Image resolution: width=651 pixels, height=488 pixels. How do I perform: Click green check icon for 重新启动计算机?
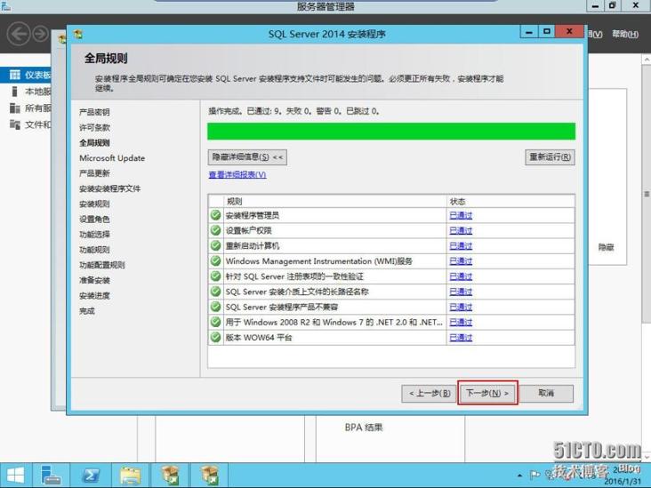click(x=215, y=245)
